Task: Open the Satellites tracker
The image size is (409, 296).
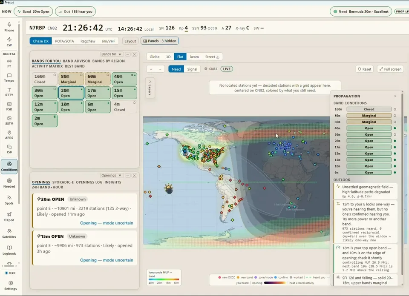Action: tap(9, 233)
